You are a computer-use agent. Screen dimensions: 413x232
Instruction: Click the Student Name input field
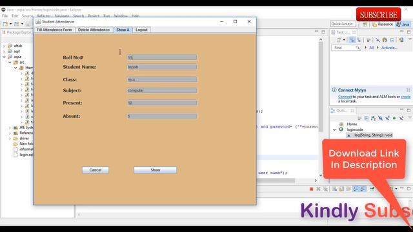pos(162,67)
